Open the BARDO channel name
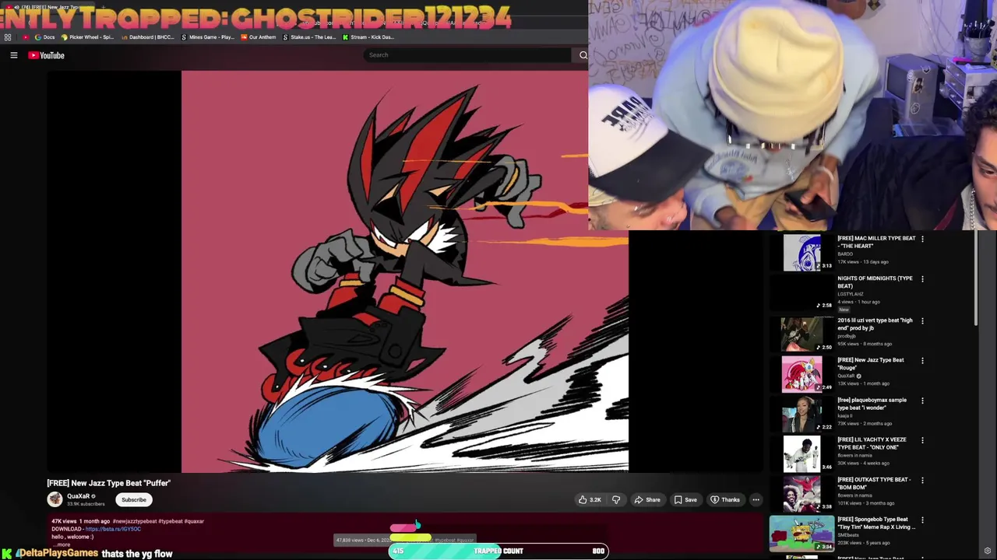997x560 pixels. click(845, 254)
